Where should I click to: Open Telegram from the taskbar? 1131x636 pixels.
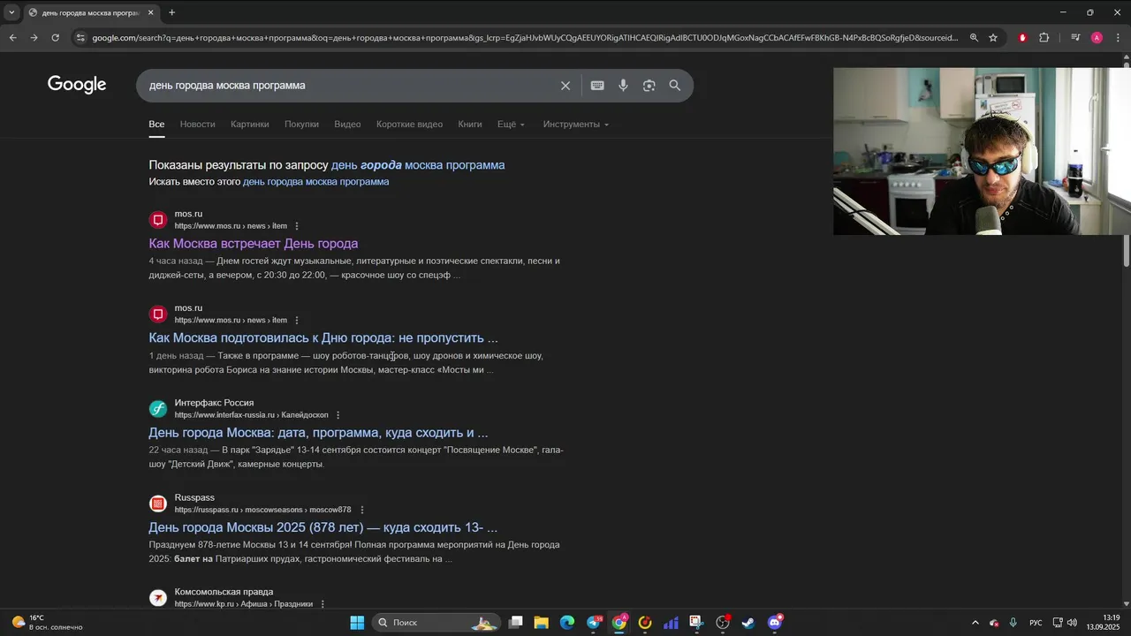pos(594,623)
